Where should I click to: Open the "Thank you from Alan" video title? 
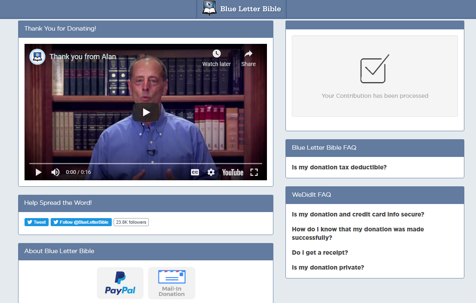click(x=82, y=57)
